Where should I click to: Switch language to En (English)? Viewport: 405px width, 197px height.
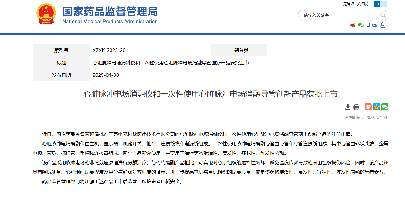coord(384,4)
